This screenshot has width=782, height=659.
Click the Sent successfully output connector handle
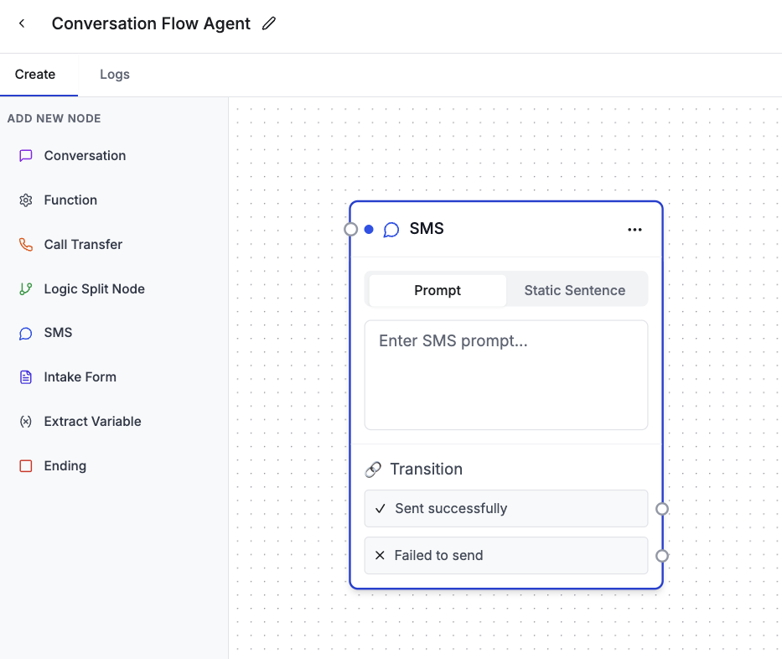coord(662,509)
